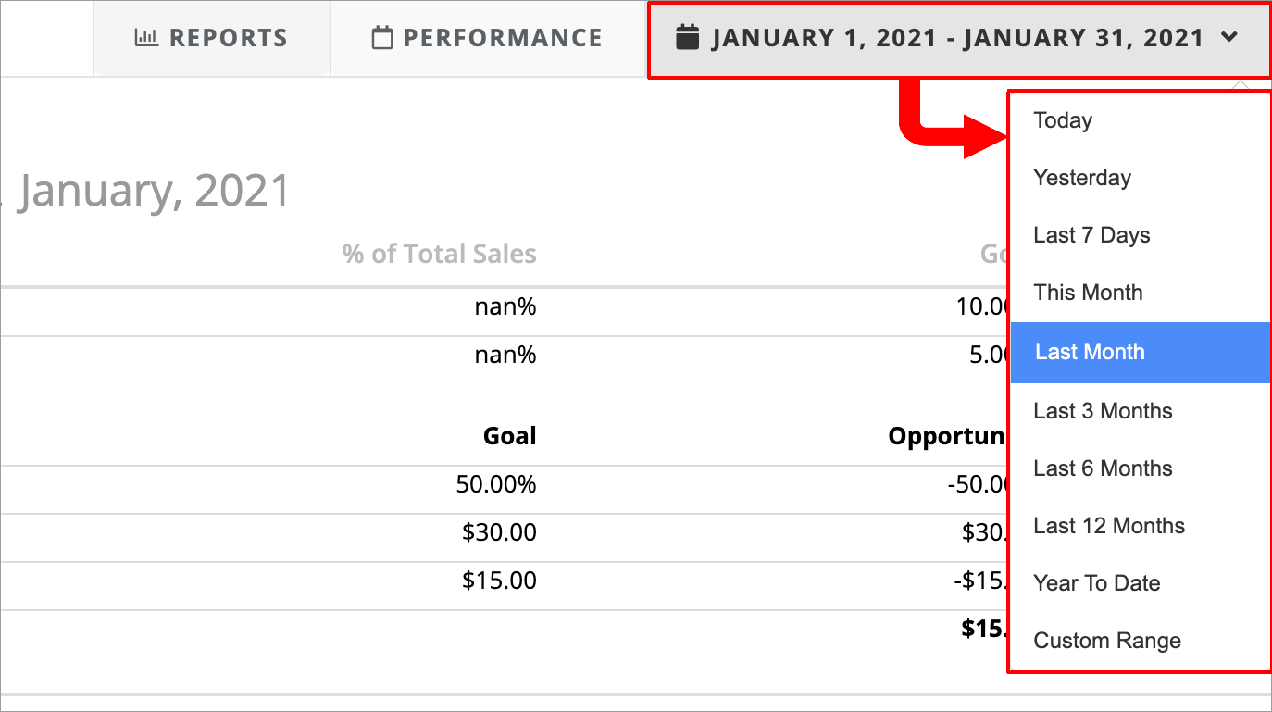Click the chevron arrow next to the date range
Viewport: 1272px width, 712px height.
click(1230, 38)
